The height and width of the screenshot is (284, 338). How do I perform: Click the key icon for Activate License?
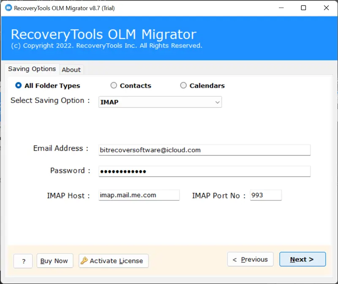84,261
